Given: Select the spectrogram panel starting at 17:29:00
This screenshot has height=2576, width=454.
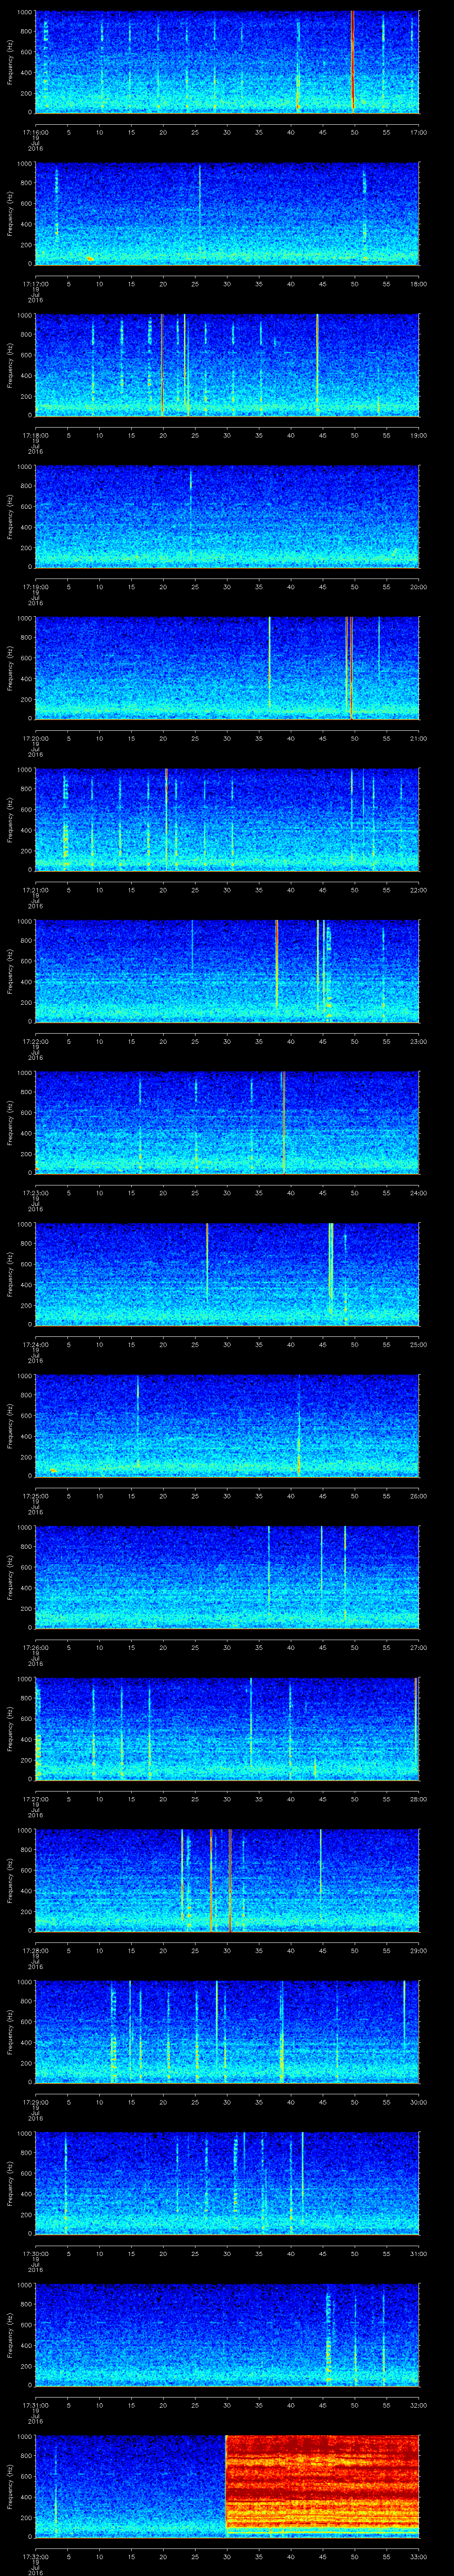Looking at the screenshot, I should click(x=227, y=2032).
